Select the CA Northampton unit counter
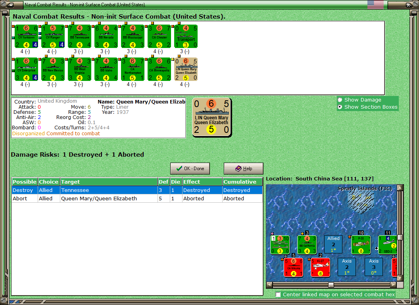 click(x=133, y=69)
